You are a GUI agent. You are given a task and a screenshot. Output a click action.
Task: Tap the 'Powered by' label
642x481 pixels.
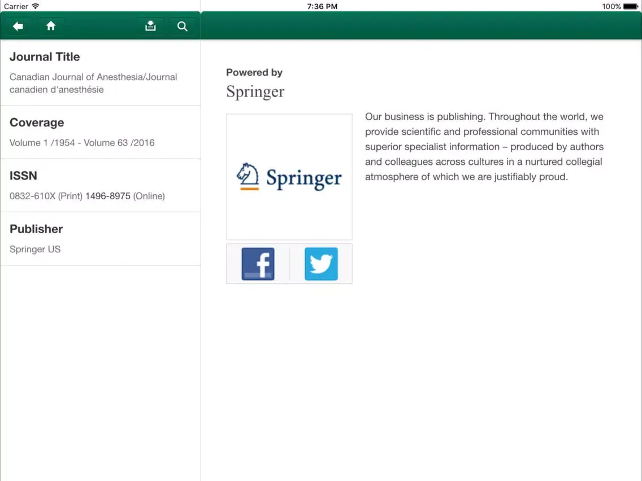click(x=254, y=72)
